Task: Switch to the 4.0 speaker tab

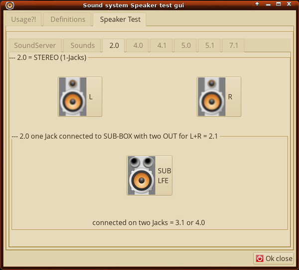Action: [138, 45]
